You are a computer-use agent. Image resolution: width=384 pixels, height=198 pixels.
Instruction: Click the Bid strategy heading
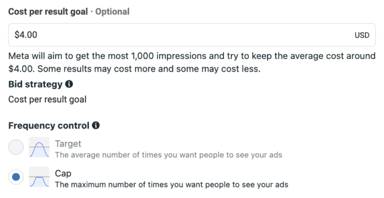(35, 84)
